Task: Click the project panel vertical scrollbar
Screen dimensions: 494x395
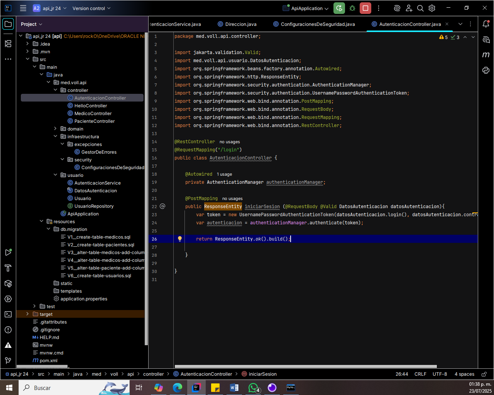Action: [146, 189]
